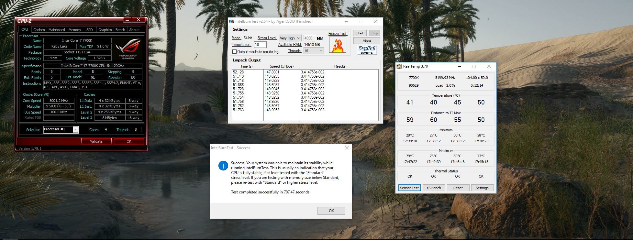Screen dimensions: 633x240
Task: Click the blue info icon in Success dialog
Action: [x=223, y=166]
